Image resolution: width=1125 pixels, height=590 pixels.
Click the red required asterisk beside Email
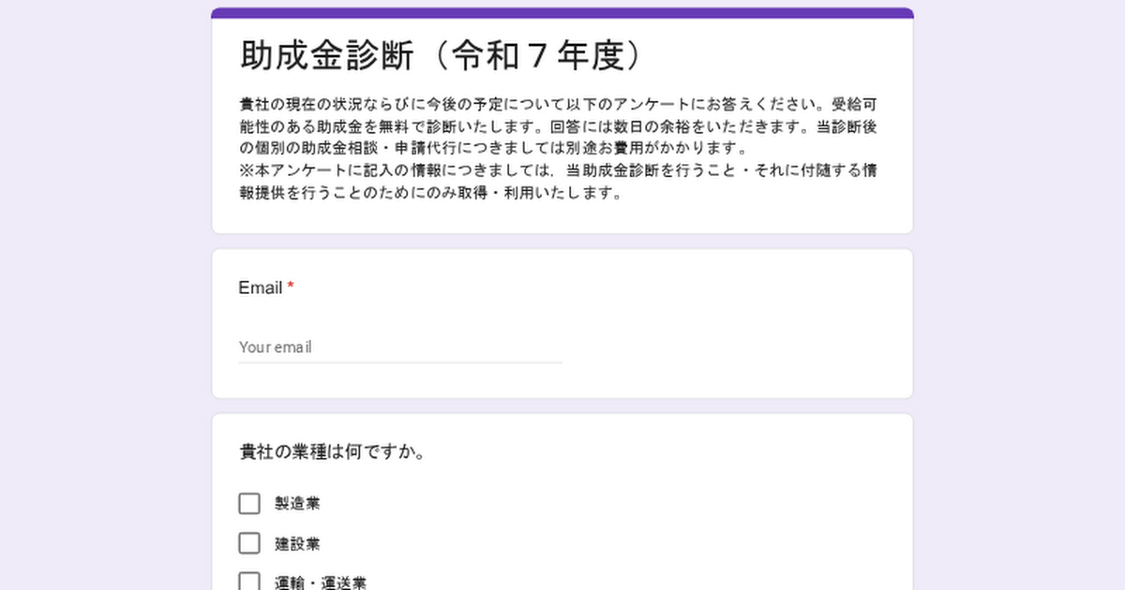(291, 287)
